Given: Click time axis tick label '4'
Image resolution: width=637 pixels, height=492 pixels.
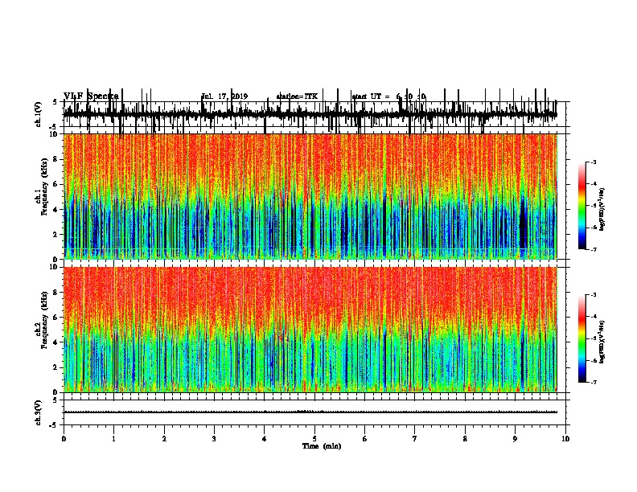Looking at the screenshot, I should pyautogui.click(x=265, y=439).
